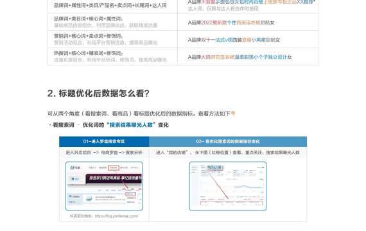Click the 大码碎花连衣裙 example title
This screenshot has width=366, height=231.
[x=240, y=57]
